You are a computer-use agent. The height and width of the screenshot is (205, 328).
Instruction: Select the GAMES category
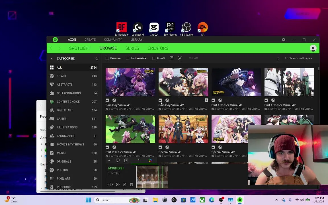point(73,119)
